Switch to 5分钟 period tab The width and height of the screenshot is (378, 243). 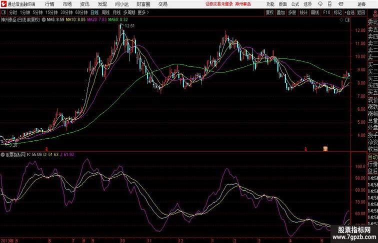click(37, 12)
